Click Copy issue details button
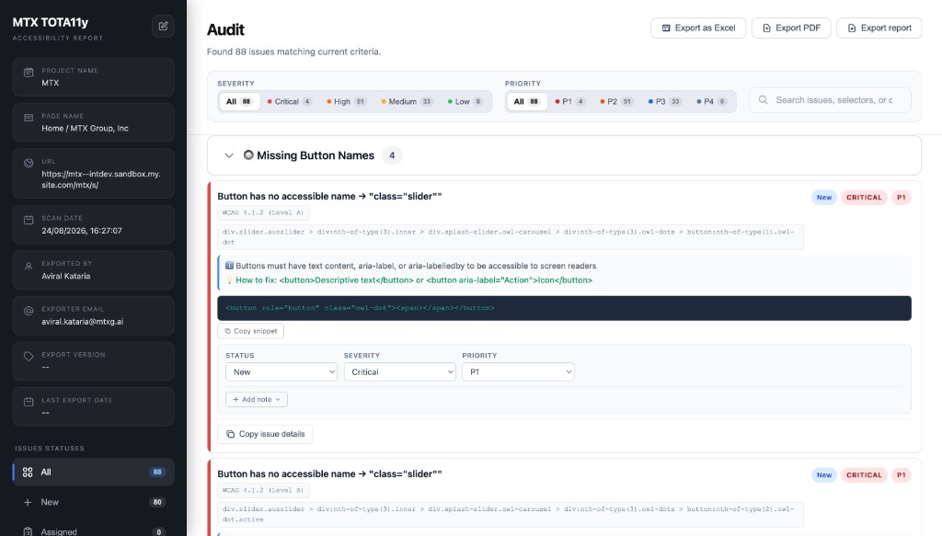This screenshot has width=942, height=536. pyautogui.click(x=265, y=434)
